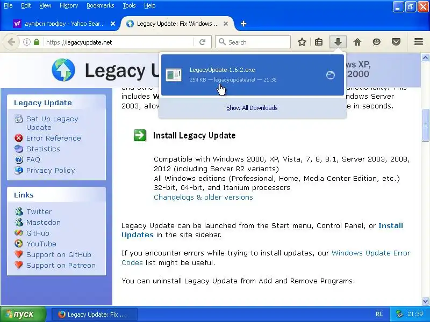430x322 pixels.
Task: Visit the GitHub link
Action: click(x=38, y=233)
